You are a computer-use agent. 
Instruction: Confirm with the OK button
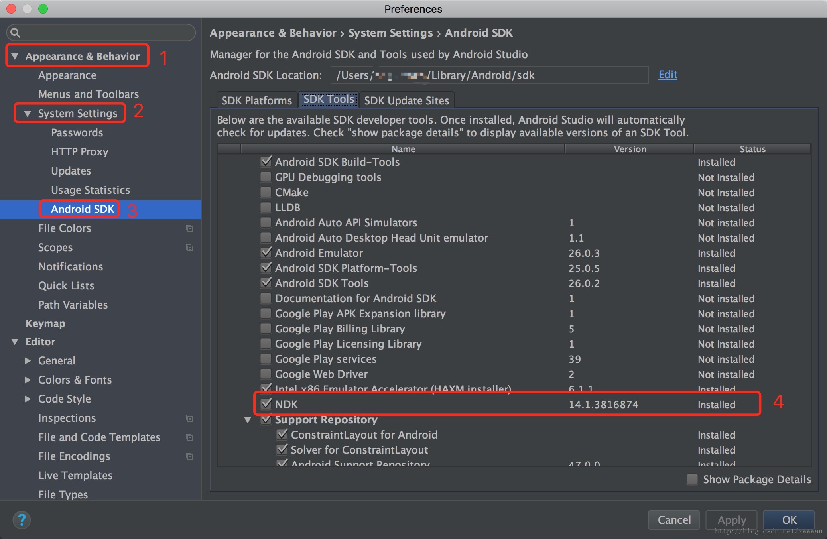click(789, 520)
